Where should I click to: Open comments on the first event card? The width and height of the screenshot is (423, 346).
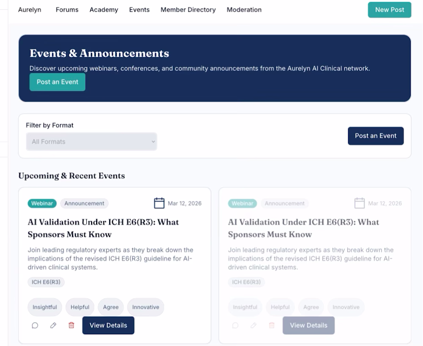[x=35, y=325]
